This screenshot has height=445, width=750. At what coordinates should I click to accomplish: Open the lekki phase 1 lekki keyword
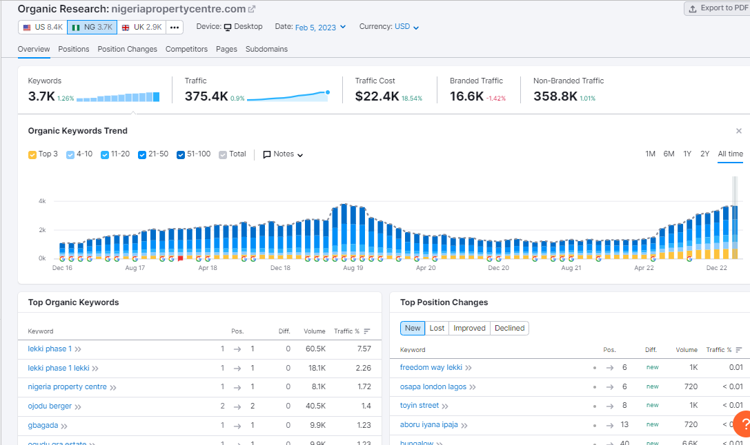(x=59, y=368)
